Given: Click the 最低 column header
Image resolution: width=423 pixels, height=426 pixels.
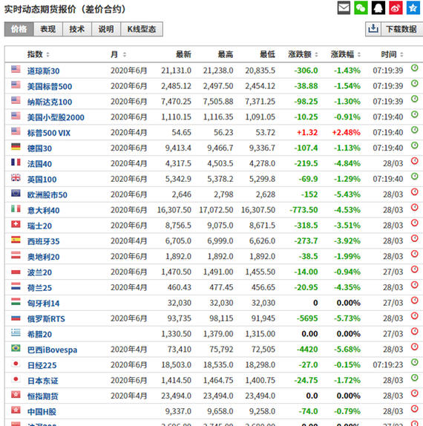Looking at the screenshot, I should [x=268, y=54].
